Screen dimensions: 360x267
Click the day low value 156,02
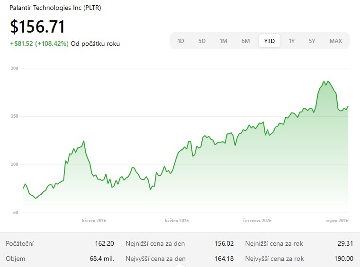tap(224, 243)
